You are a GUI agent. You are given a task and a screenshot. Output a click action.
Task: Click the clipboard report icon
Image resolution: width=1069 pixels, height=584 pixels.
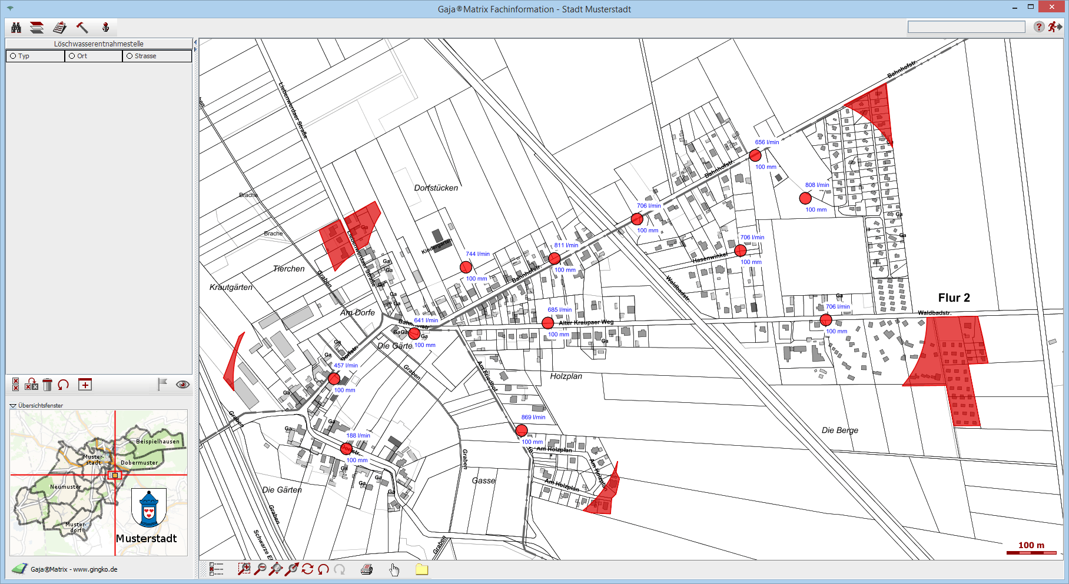pos(59,28)
